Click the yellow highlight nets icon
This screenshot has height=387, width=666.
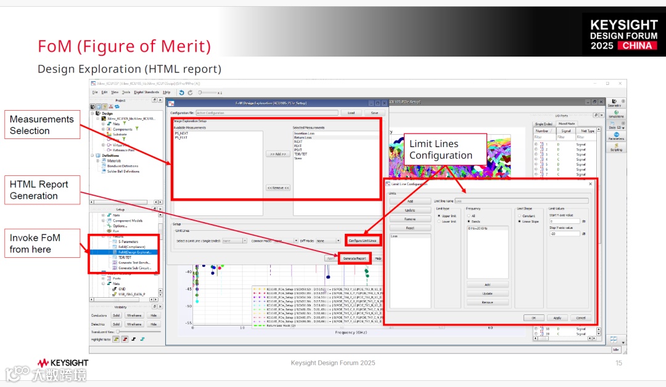116,339
